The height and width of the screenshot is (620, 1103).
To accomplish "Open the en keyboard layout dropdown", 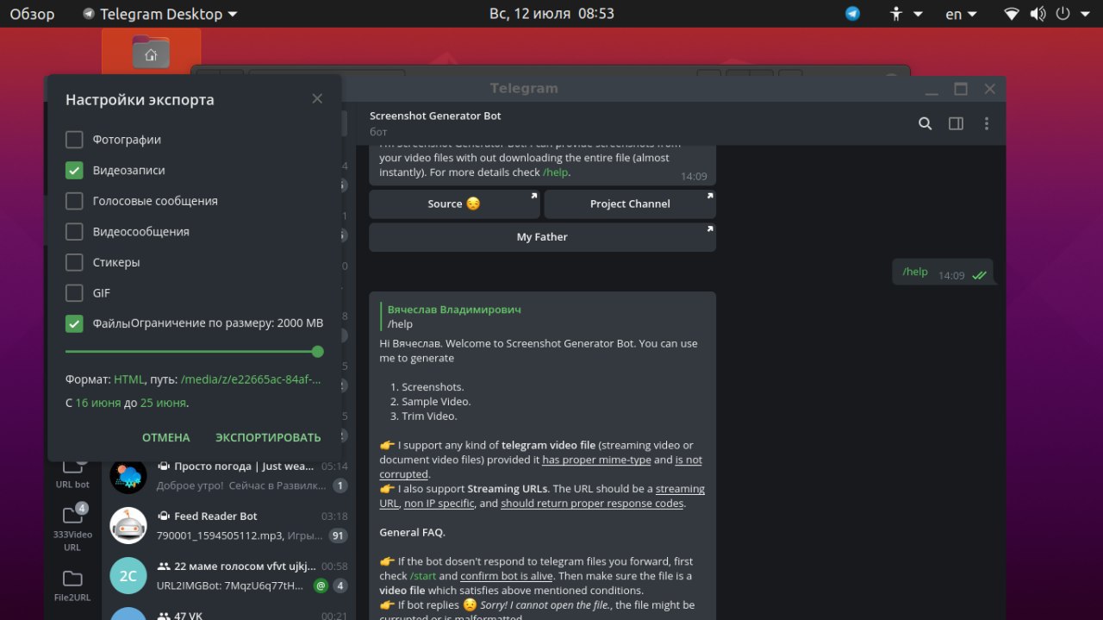I will (x=961, y=14).
